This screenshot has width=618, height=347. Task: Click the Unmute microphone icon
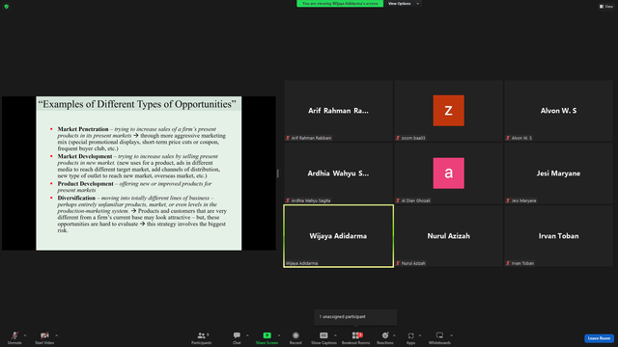point(14,335)
